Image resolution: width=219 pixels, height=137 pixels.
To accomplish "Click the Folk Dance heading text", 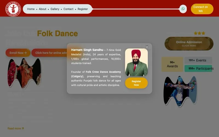I will coord(57,33).
